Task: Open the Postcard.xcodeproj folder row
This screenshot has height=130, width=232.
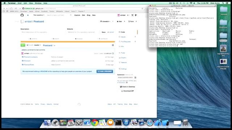Action: pyautogui.click(x=31, y=57)
